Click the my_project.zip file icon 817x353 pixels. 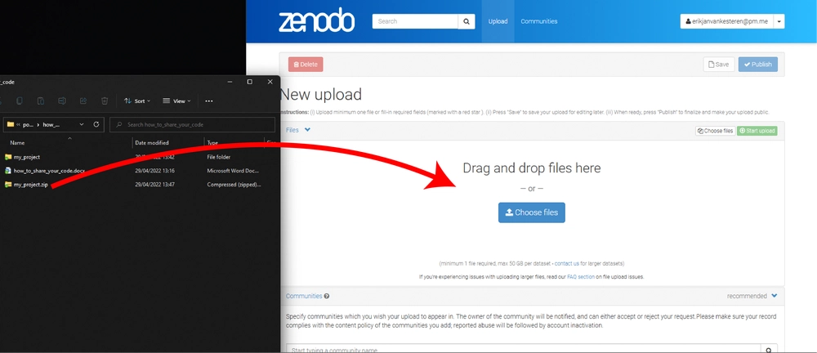(x=8, y=185)
